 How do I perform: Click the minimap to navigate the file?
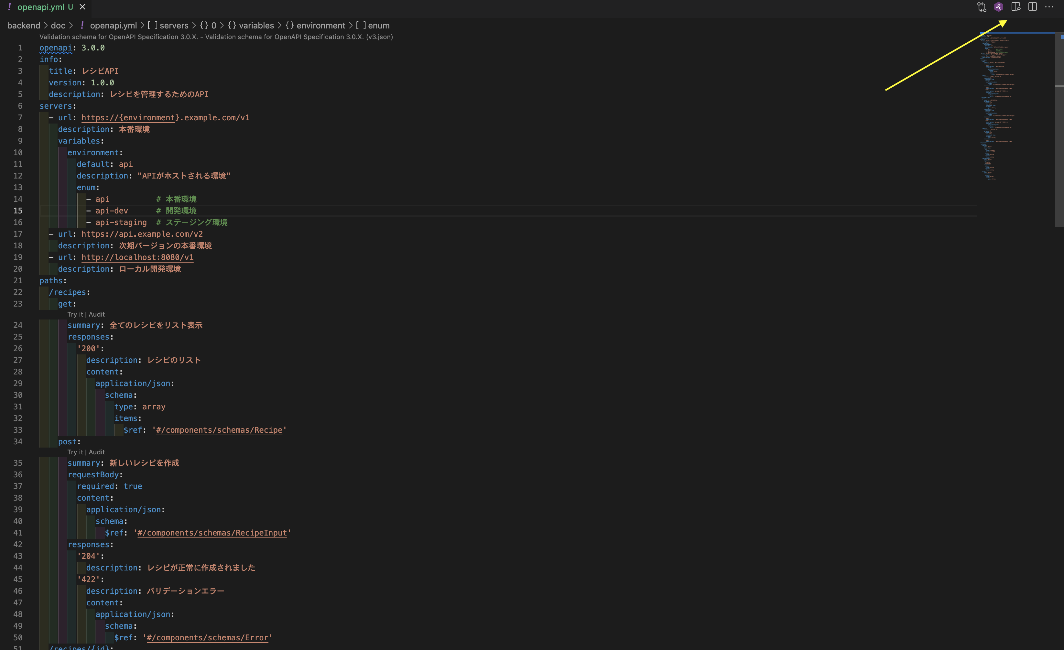[x=997, y=108]
